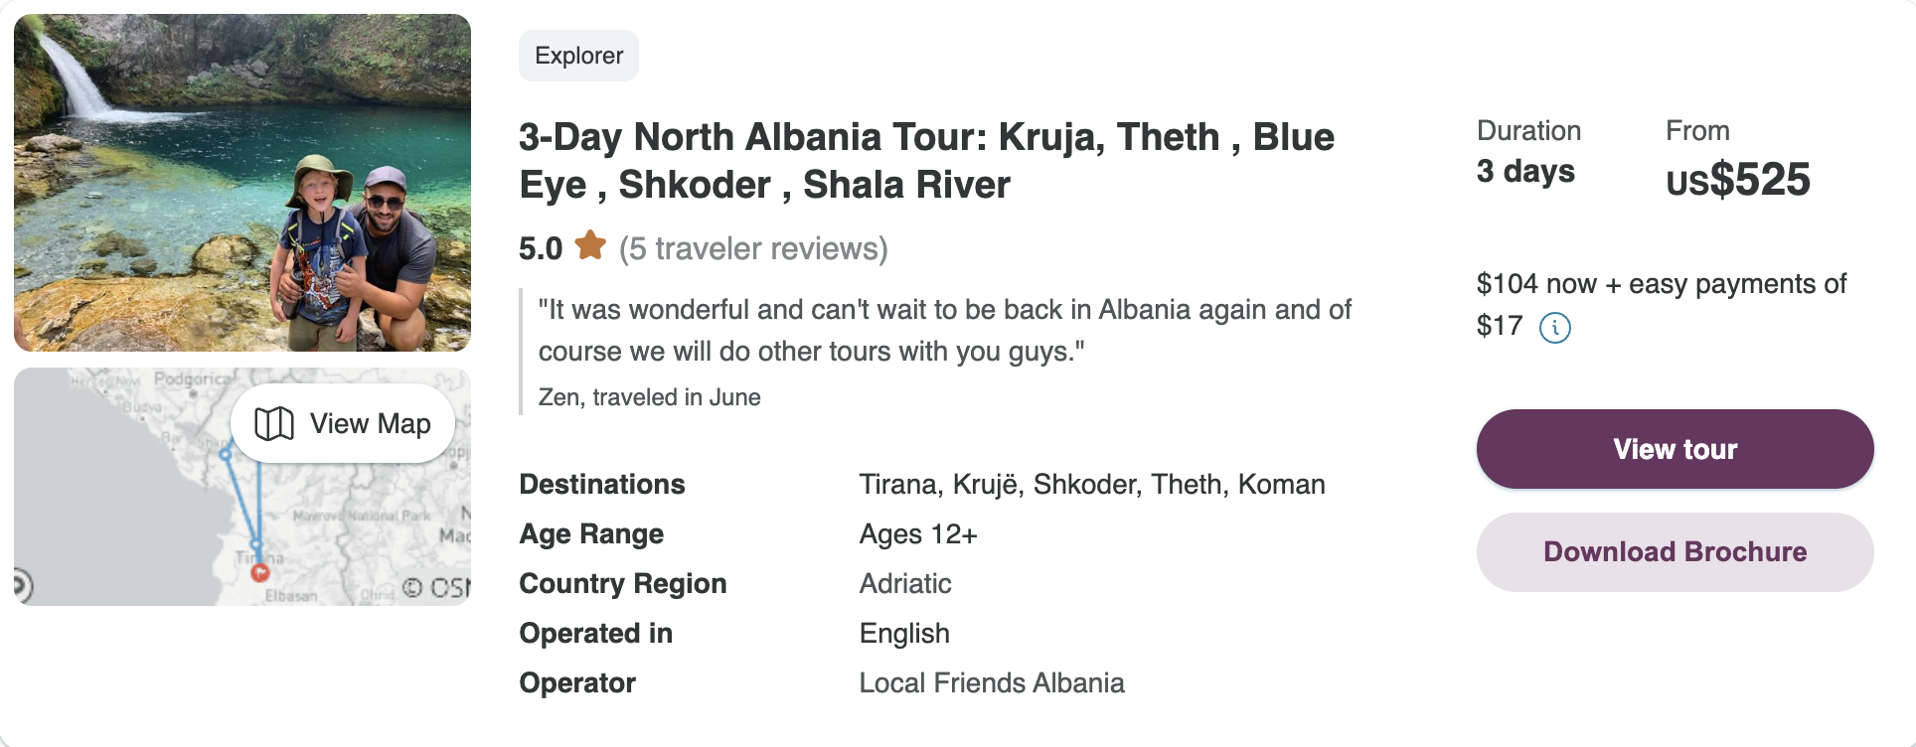Open the 5 traveler reviews link
This screenshot has width=1916, height=747.
(753, 248)
